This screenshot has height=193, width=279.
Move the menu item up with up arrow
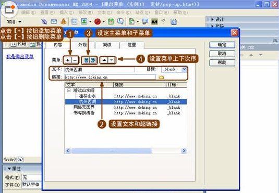[104, 60]
